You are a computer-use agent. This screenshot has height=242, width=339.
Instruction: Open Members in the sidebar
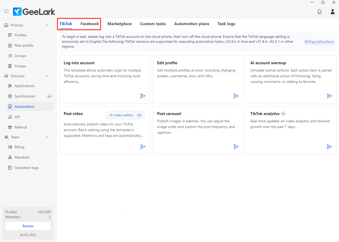tap(30, 157)
